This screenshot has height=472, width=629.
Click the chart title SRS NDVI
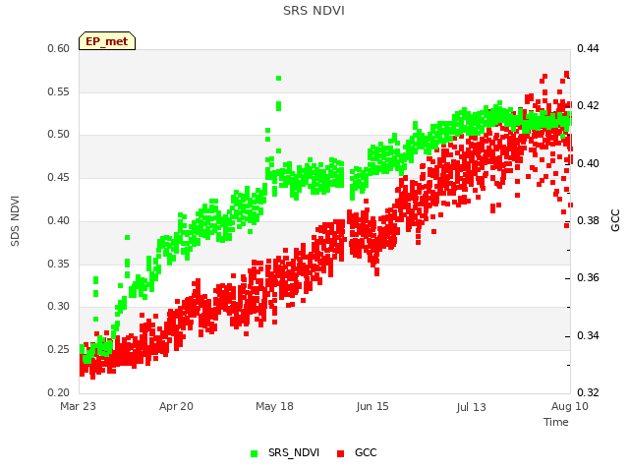(x=314, y=11)
